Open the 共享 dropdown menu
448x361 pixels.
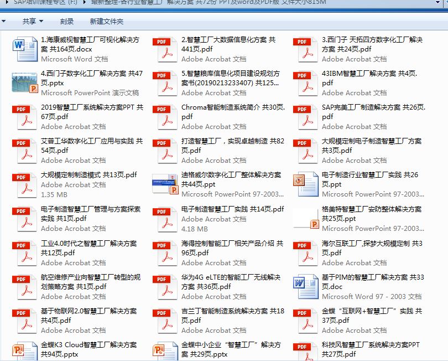point(33,21)
